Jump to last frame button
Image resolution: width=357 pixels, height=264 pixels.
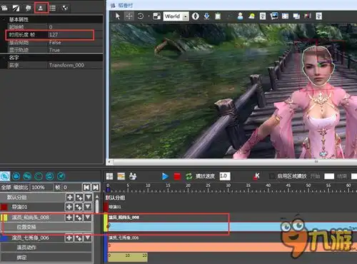coord(96,187)
